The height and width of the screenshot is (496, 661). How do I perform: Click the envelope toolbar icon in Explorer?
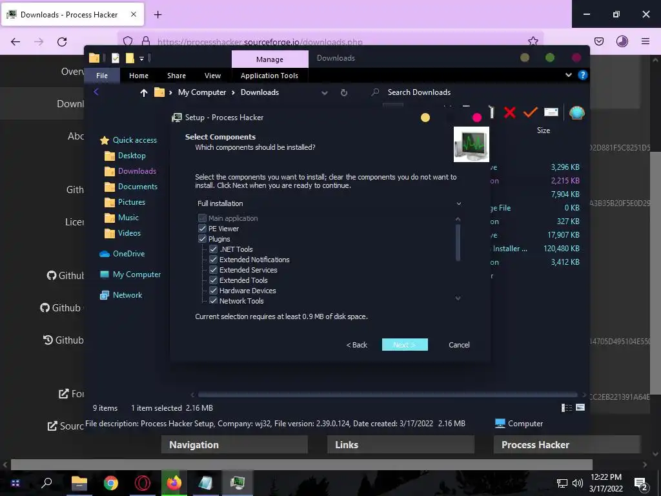[x=551, y=112]
